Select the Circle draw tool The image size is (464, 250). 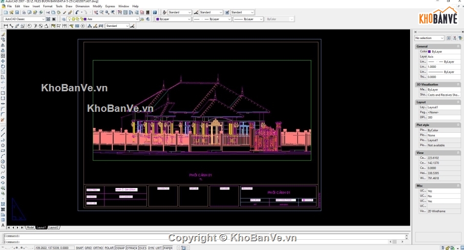pos(2,162)
